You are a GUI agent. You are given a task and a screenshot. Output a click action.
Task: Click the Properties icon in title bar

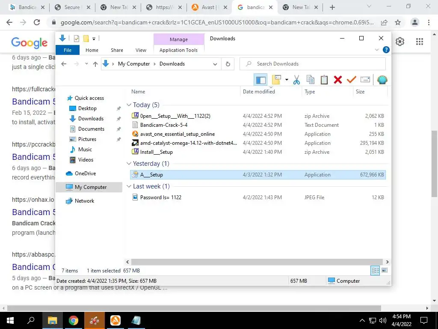coord(76,39)
